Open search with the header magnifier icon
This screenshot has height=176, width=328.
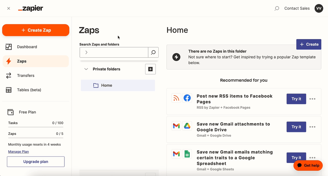tap(277, 8)
